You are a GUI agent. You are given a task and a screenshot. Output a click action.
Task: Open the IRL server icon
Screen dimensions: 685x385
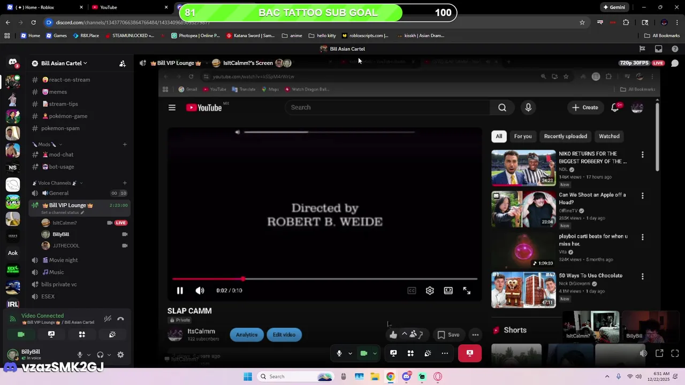[13, 304]
